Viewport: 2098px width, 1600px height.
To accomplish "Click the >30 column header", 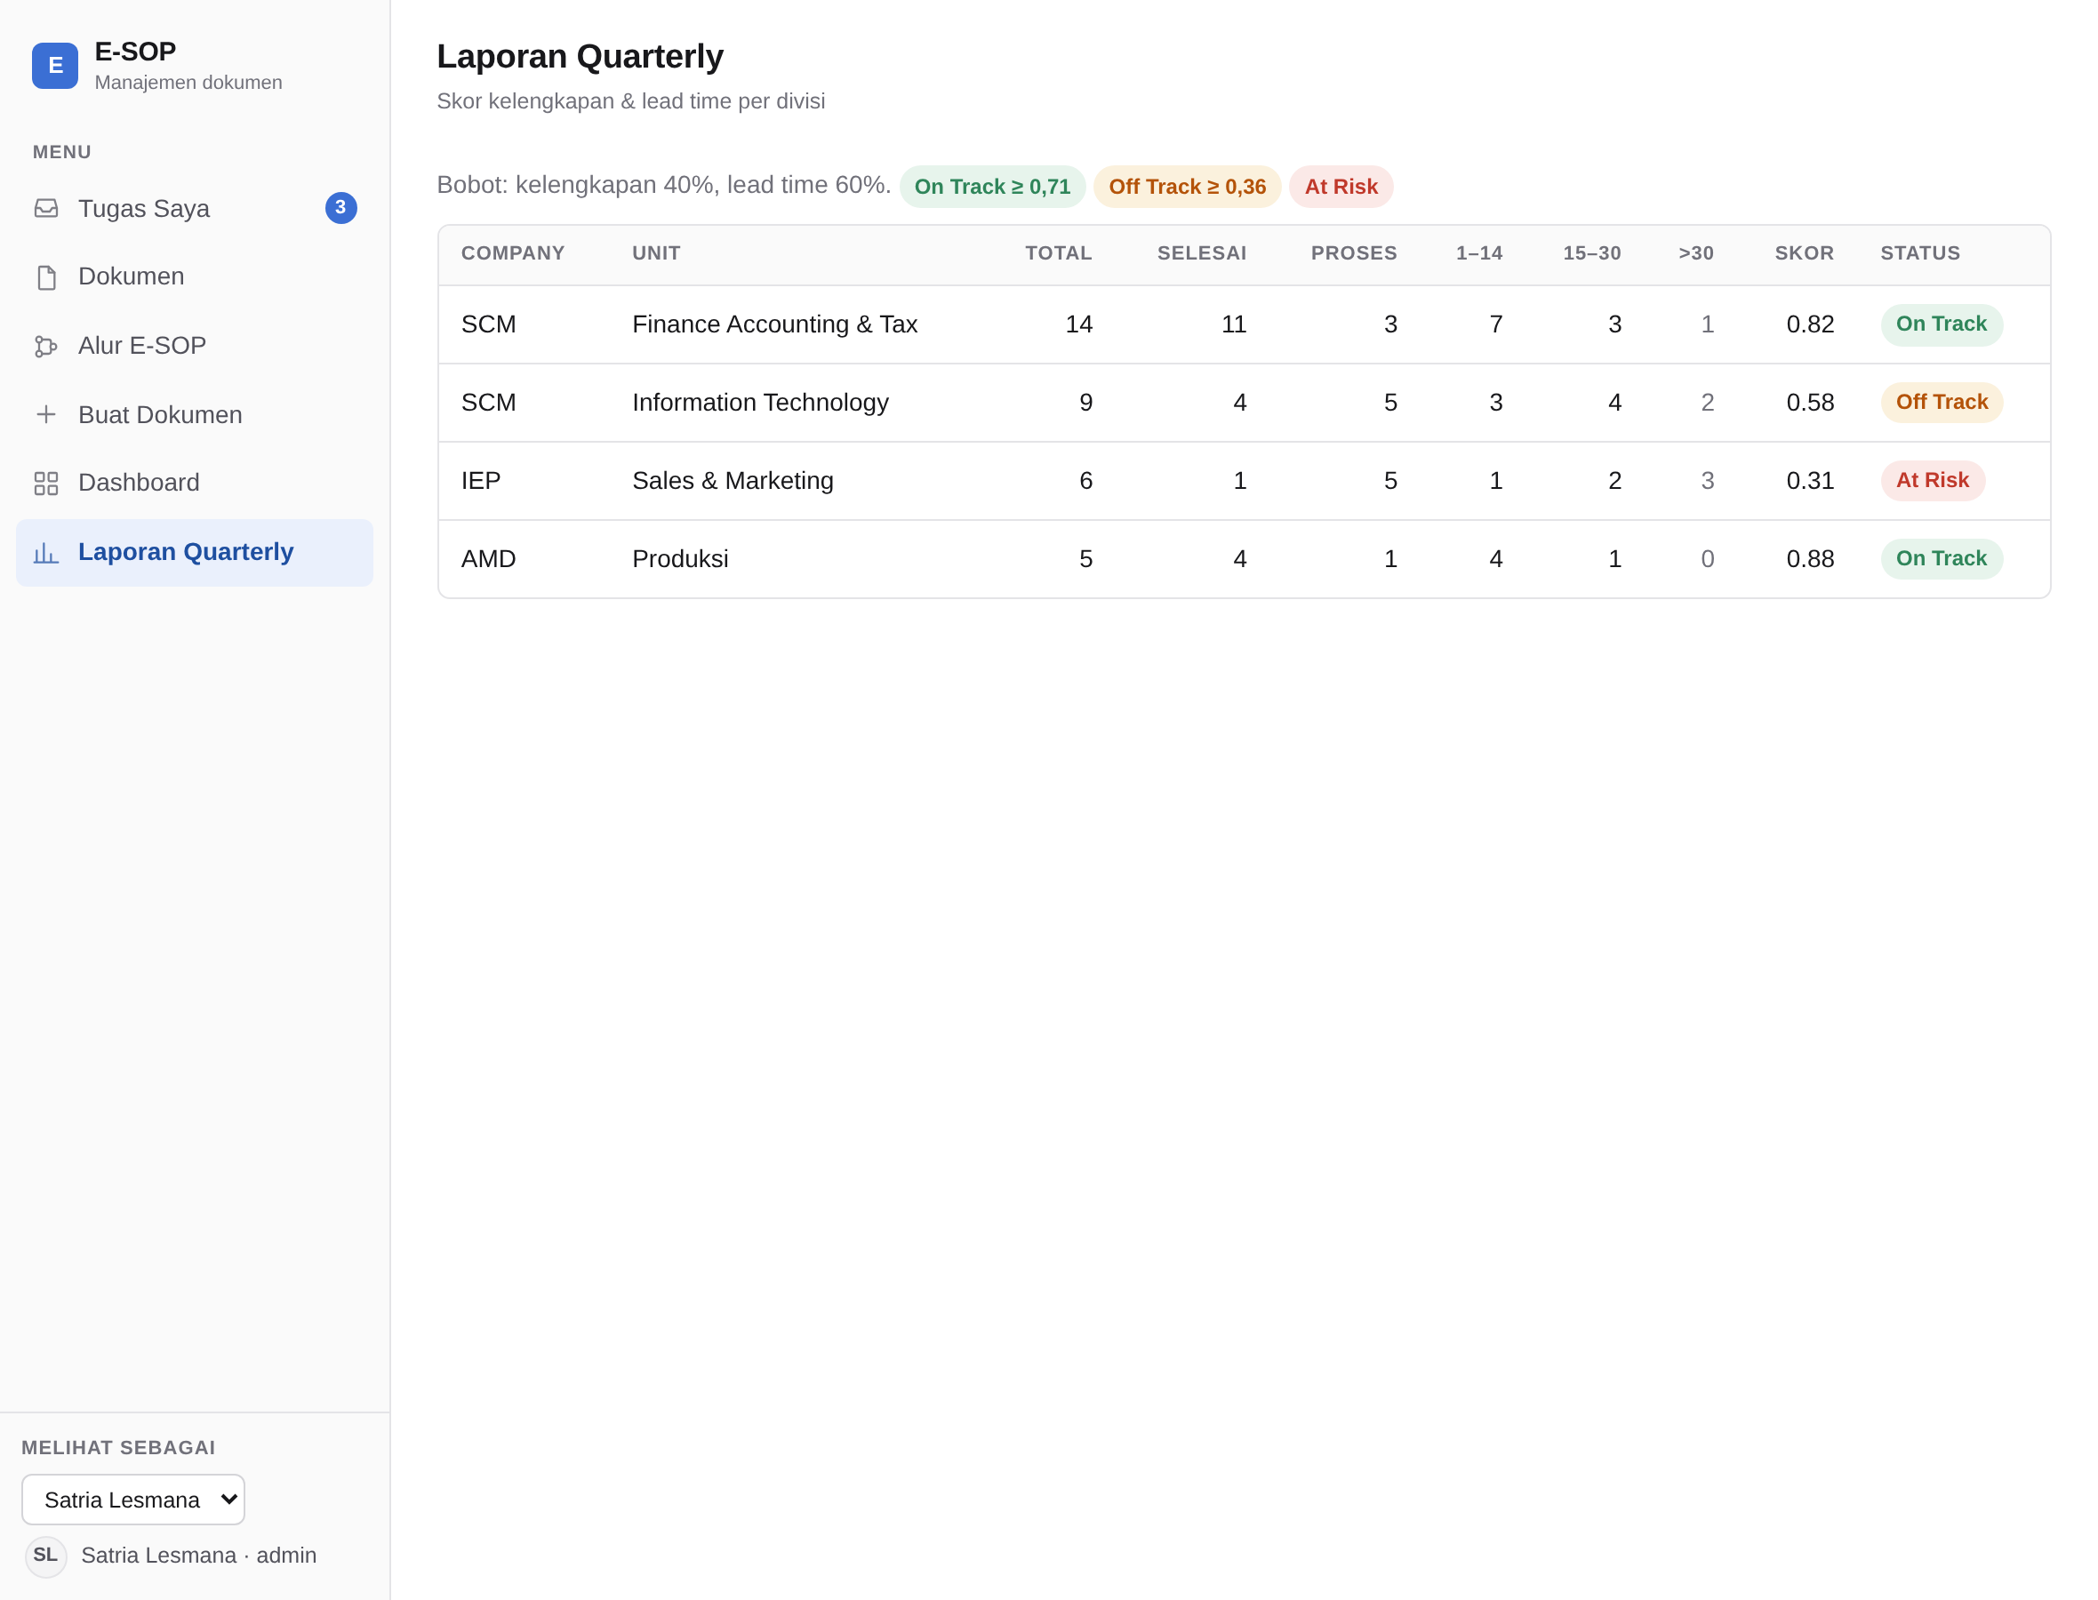I will tap(1695, 253).
